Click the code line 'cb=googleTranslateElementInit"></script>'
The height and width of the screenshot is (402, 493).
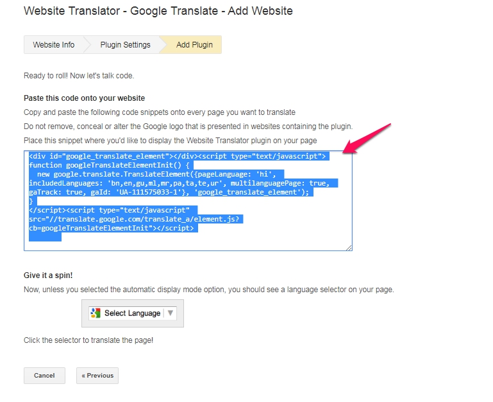112,229
